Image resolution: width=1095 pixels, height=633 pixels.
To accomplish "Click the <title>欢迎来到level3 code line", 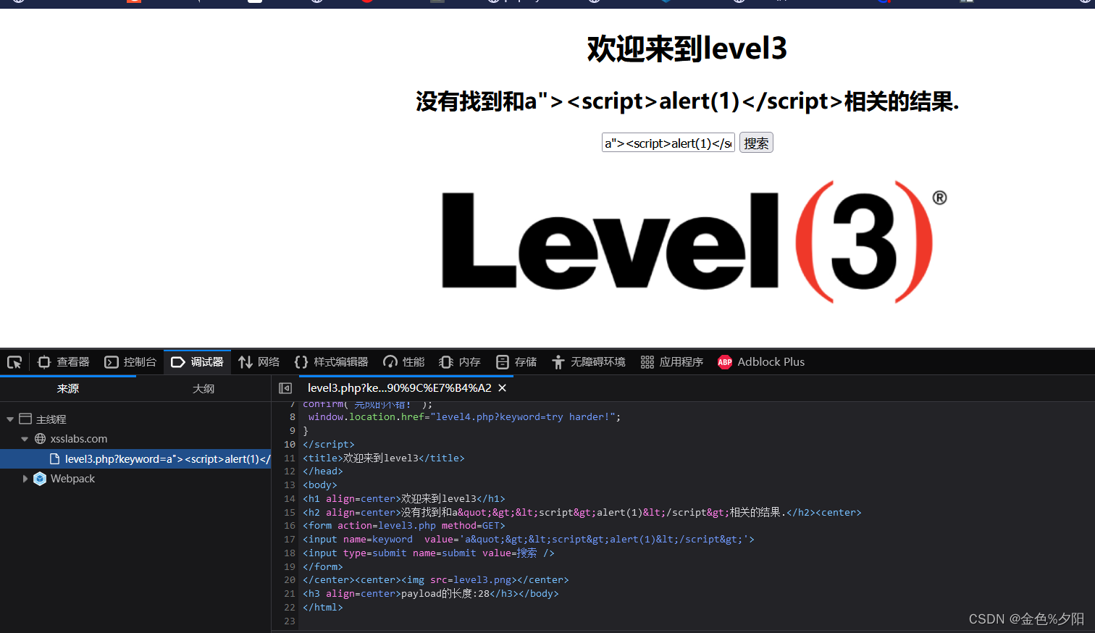I will [384, 458].
